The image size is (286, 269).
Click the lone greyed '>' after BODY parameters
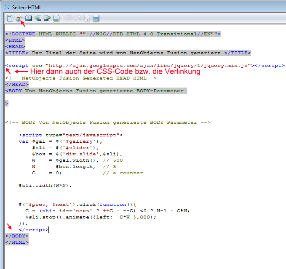coord(7,104)
